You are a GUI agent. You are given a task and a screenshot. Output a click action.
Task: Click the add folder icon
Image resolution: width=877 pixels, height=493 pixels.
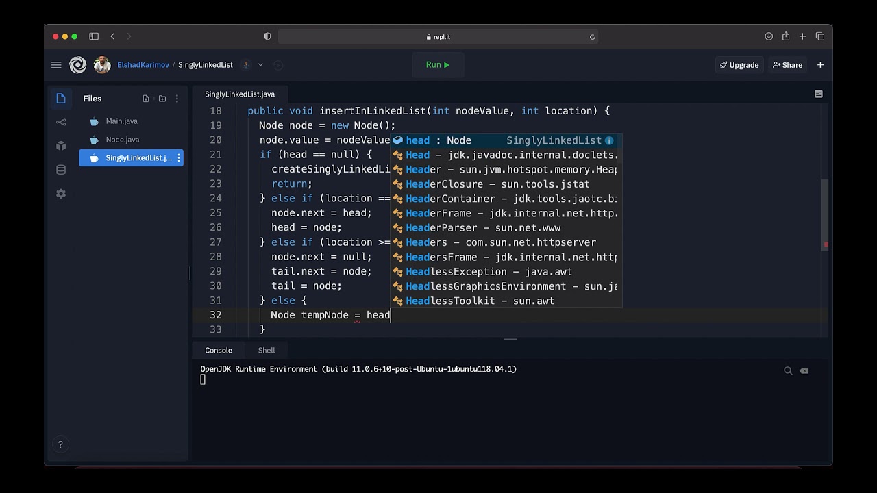point(162,99)
